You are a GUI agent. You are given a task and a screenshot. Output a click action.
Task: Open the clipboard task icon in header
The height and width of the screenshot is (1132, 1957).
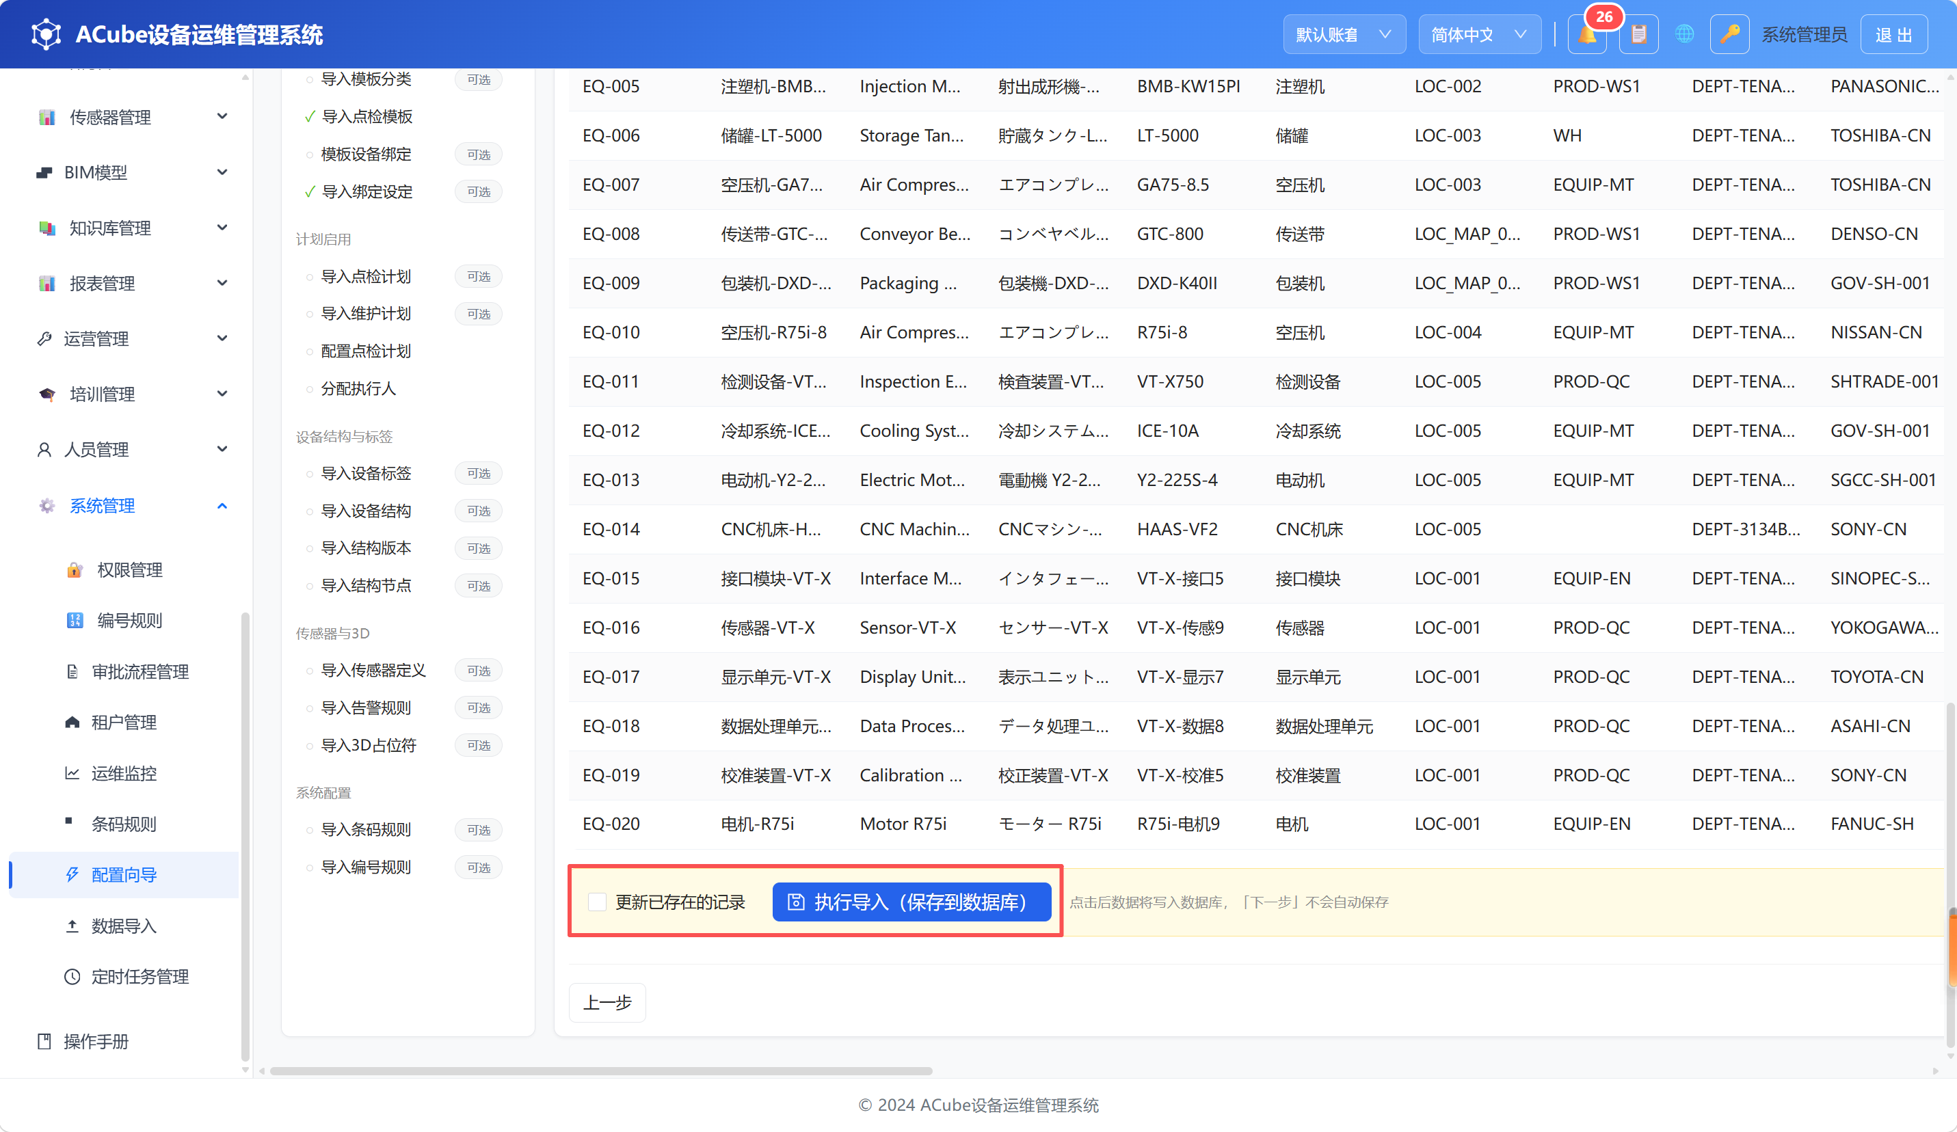tap(1638, 35)
